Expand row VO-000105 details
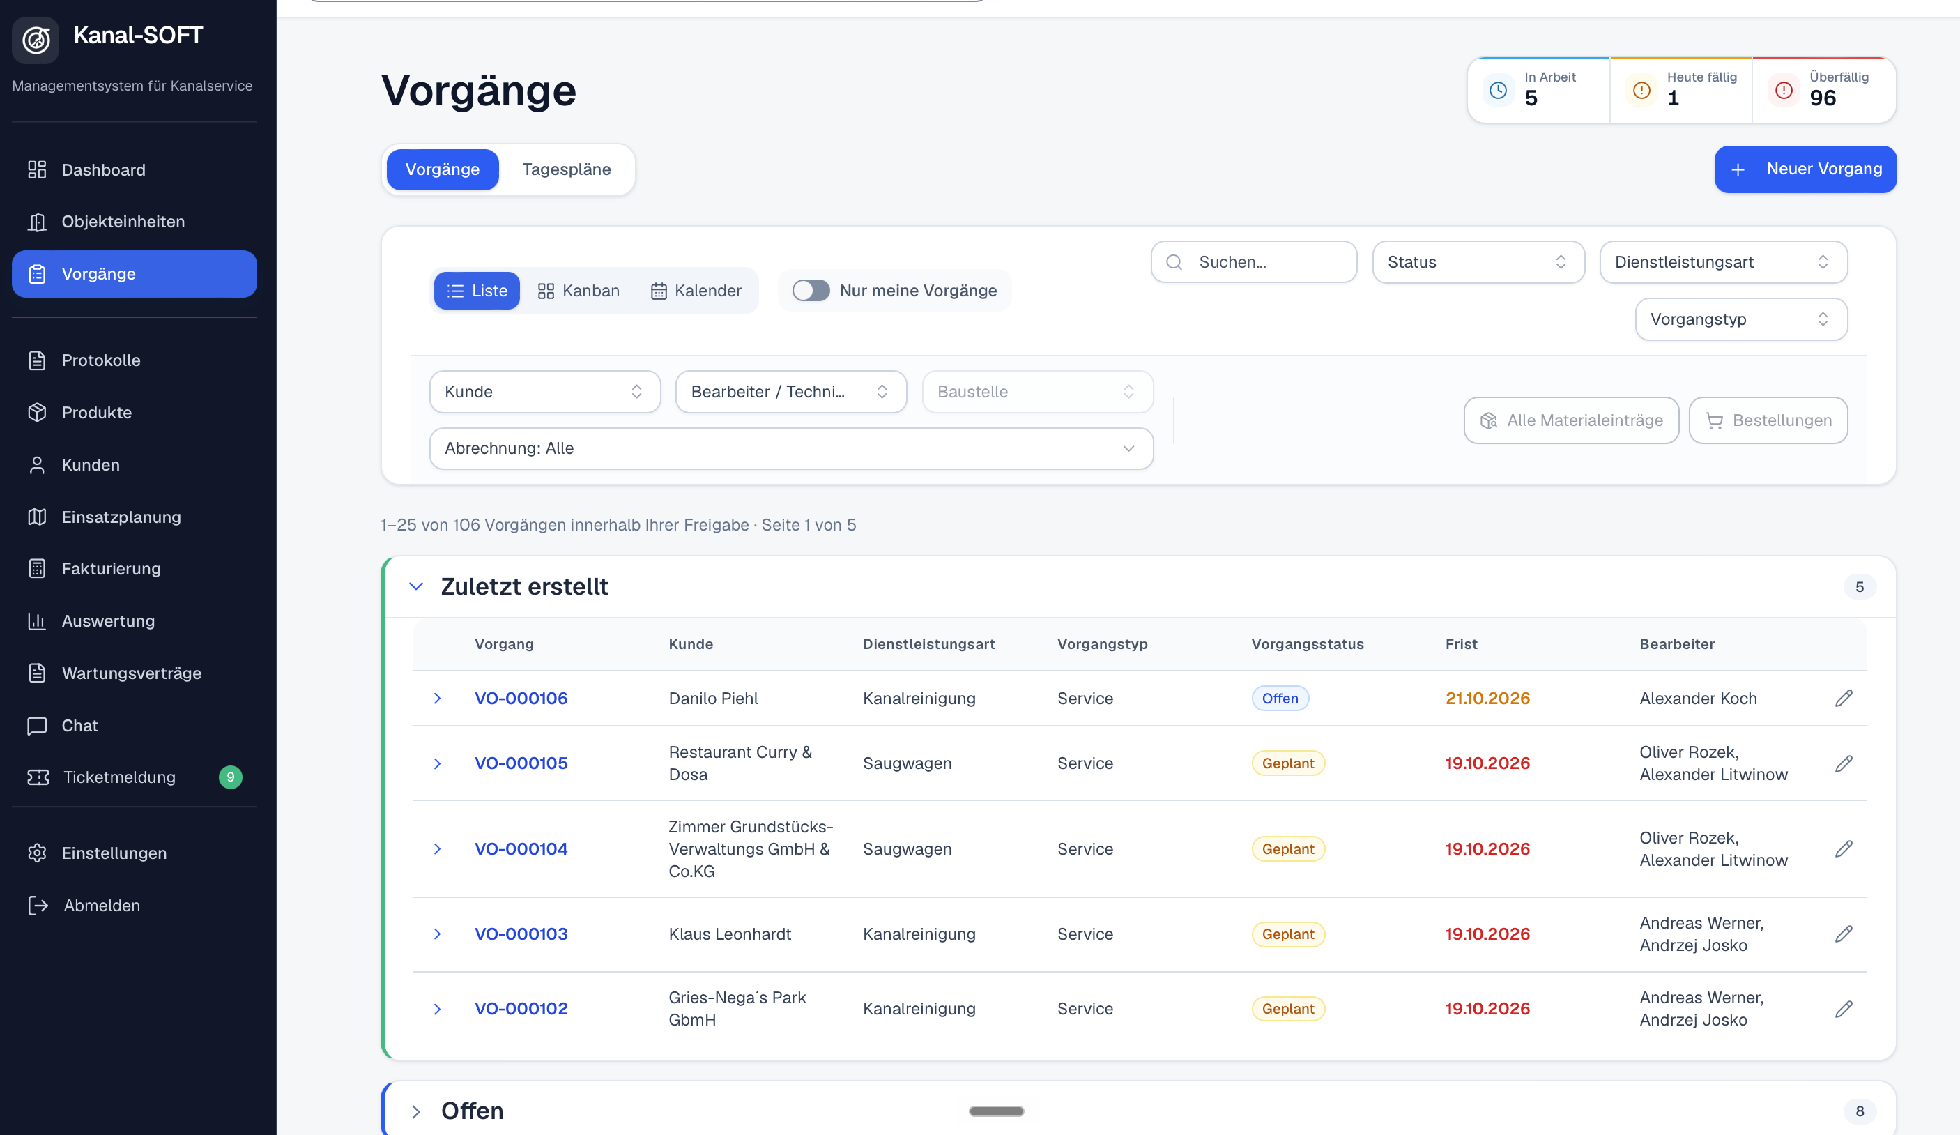Image resolution: width=1960 pixels, height=1135 pixels. click(x=437, y=763)
